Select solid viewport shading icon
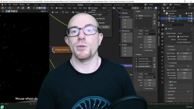194x109 pixels. [x=40, y=8]
